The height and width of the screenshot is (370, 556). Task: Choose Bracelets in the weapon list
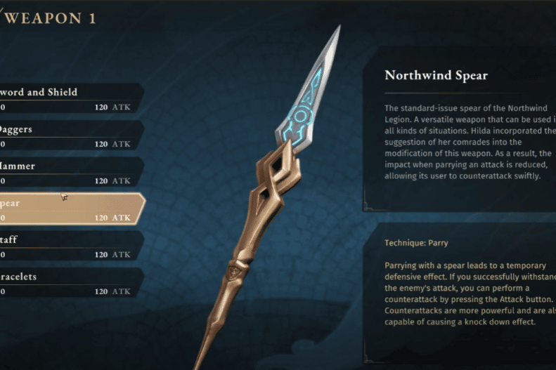71,282
